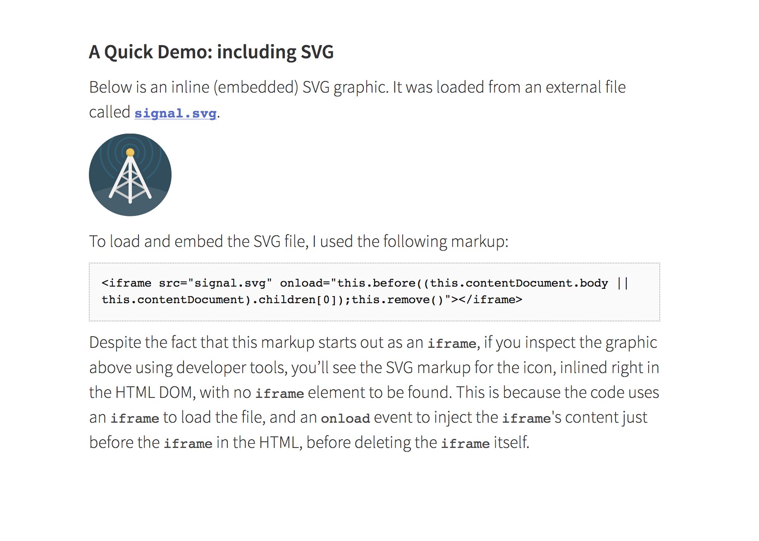Click "signal.svg" inside the code block

tap(230, 283)
